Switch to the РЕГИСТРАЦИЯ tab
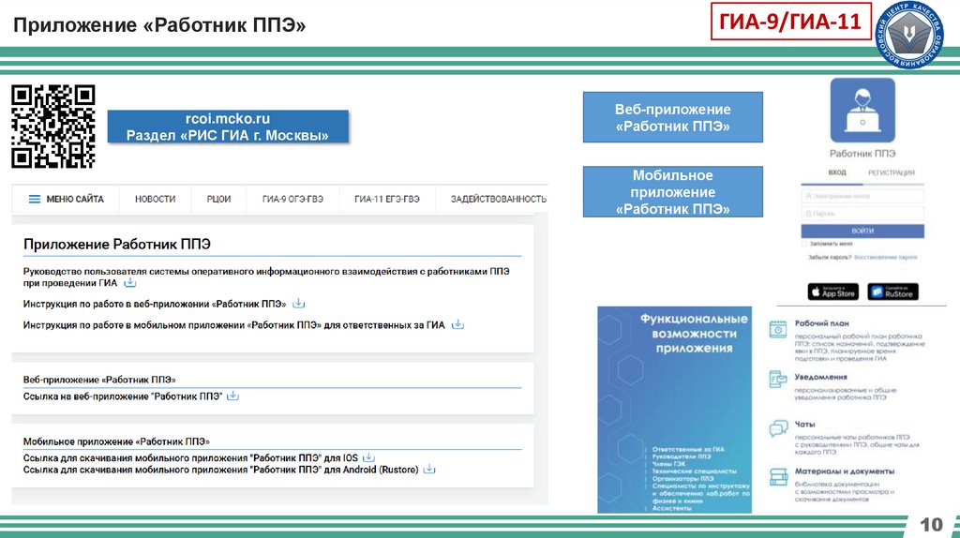 [892, 172]
